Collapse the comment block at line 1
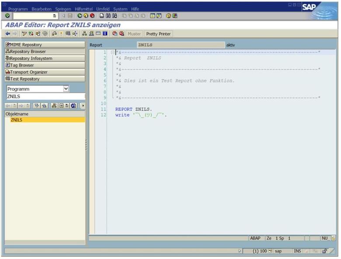The image size is (341, 259). [x=112, y=52]
